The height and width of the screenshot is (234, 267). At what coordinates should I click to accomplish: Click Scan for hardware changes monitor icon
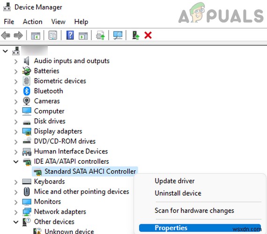[x=118, y=35]
